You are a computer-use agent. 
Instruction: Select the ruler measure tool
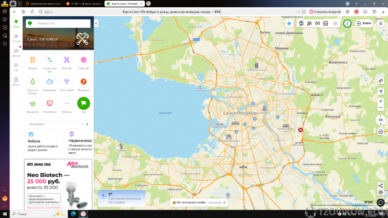(381, 81)
